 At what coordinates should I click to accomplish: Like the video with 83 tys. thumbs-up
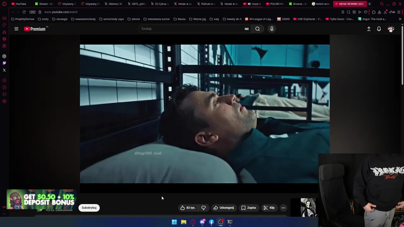pyautogui.click(x=188, y=208)
